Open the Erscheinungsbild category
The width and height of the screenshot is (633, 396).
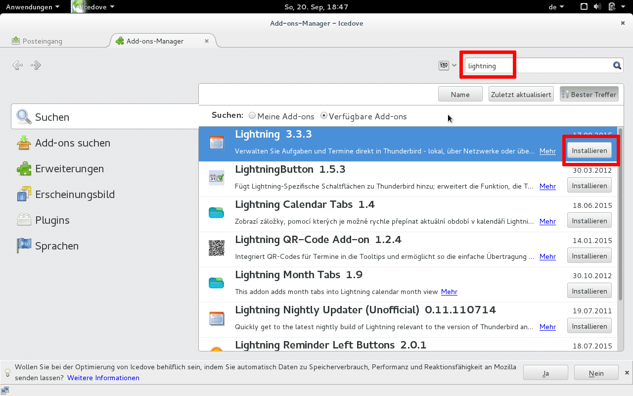tap(74, 195)
